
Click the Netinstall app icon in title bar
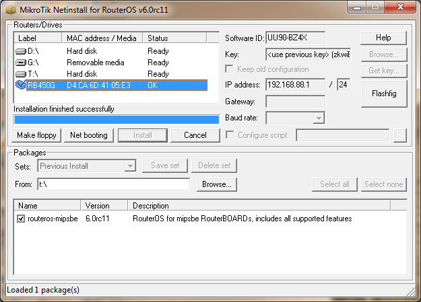11,10
